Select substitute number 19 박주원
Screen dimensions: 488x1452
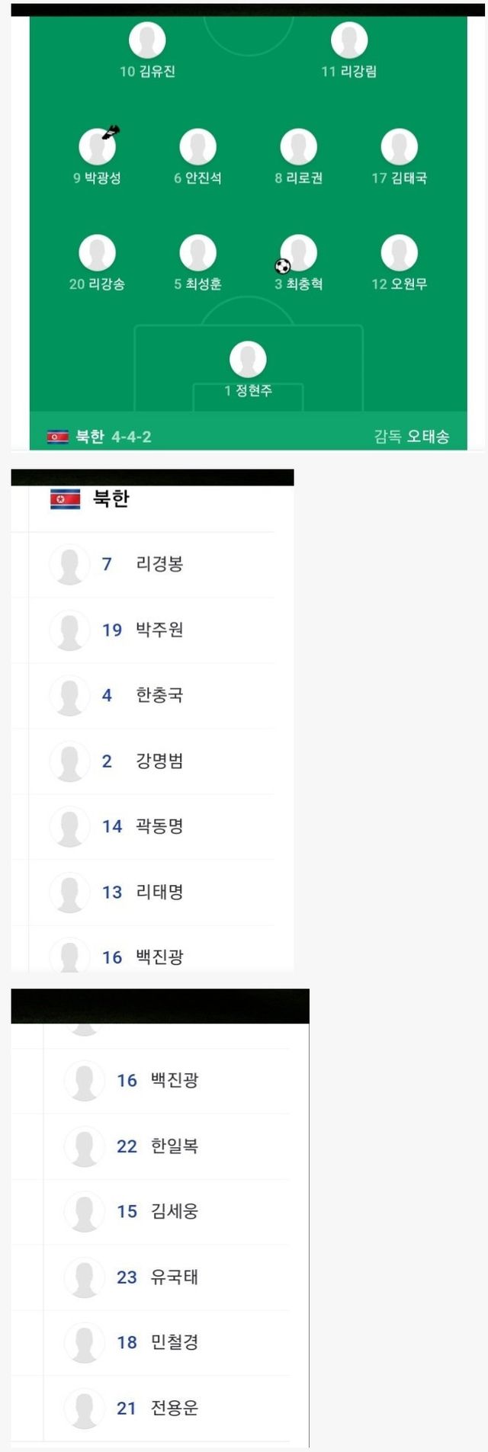click(159, 630)
